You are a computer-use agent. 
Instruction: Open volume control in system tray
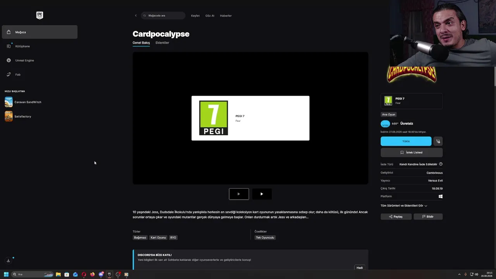coord(476,274)
